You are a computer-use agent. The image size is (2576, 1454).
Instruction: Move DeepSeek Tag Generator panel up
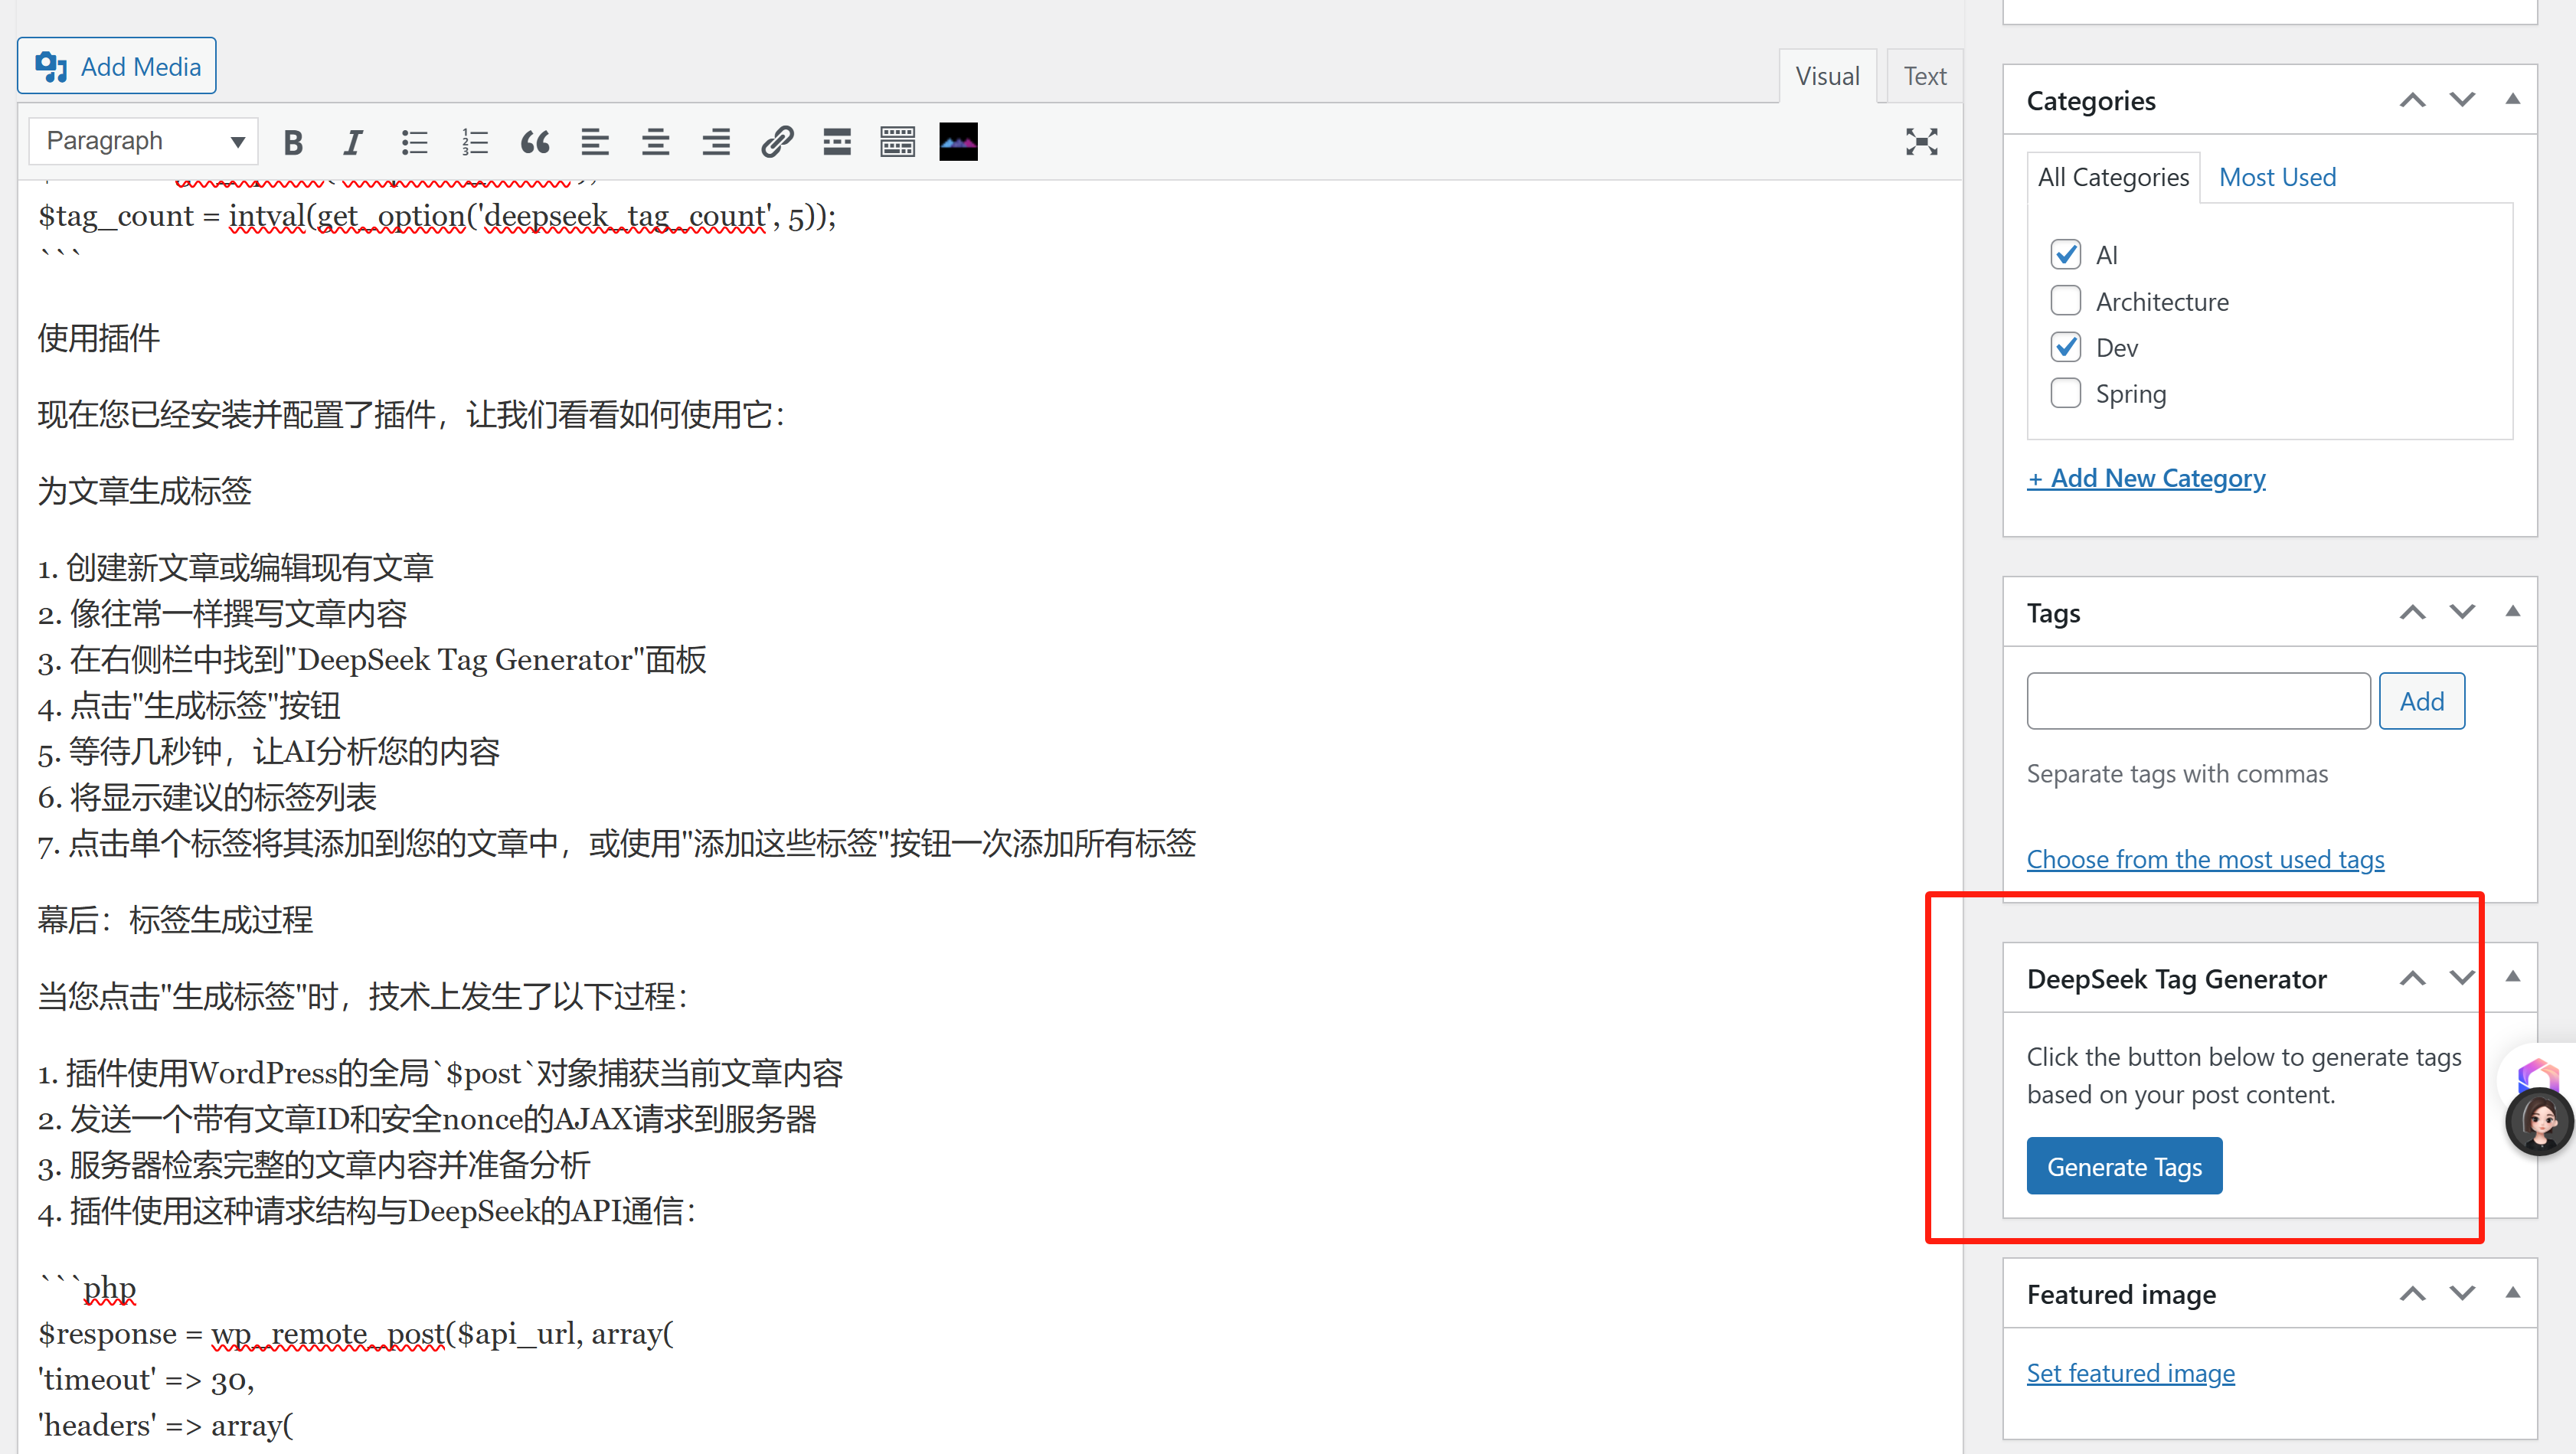[2413, 978]
